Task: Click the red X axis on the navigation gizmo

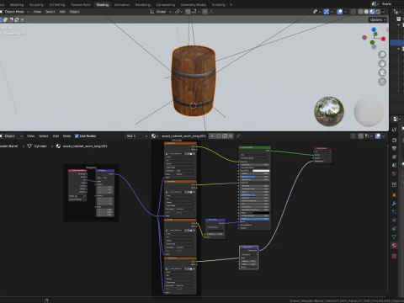Action: tap(383, 39)
